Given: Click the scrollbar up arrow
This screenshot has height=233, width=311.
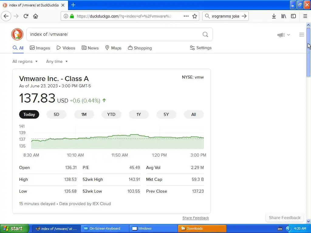Looking at the screenshot, I should (x=308, y=25).
